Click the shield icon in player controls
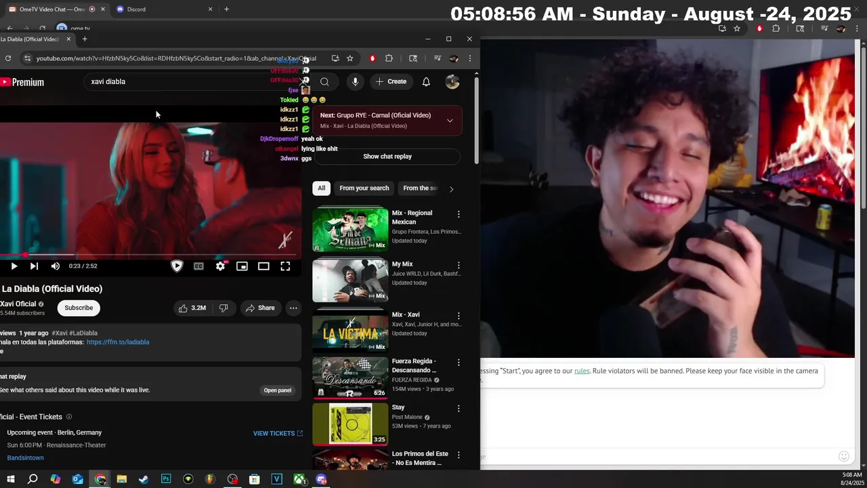The height and width of the screenshot is (488, 867). click(177, 266)
